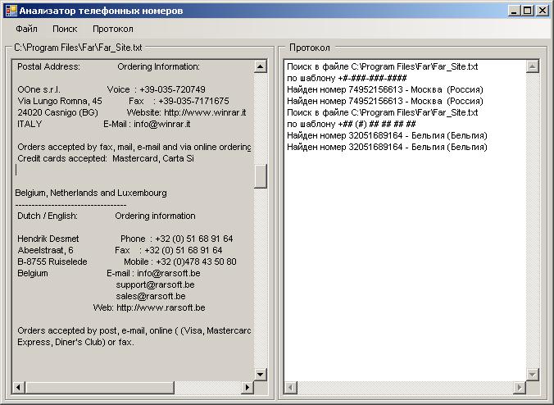Click the Postal Address: heading
The height and width of the screenshot is (405, 554).
pyautogui.click(x=48, y=66)
